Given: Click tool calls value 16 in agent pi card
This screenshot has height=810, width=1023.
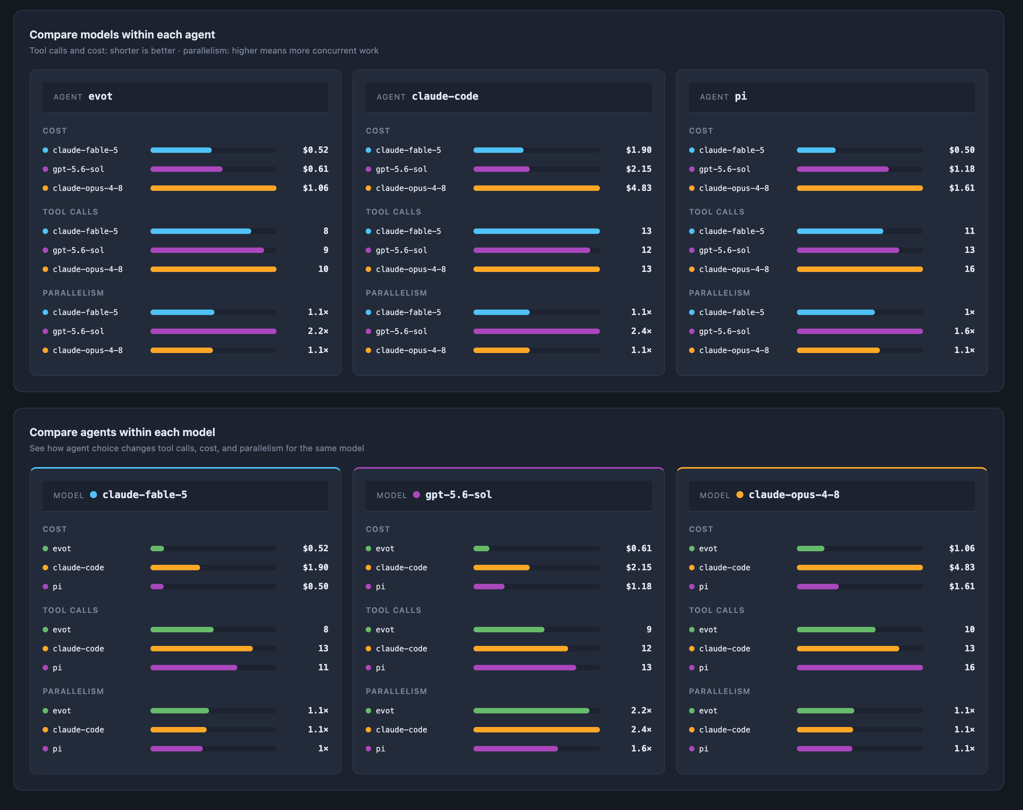Looking at the screenshot, I should pos(969,269).
